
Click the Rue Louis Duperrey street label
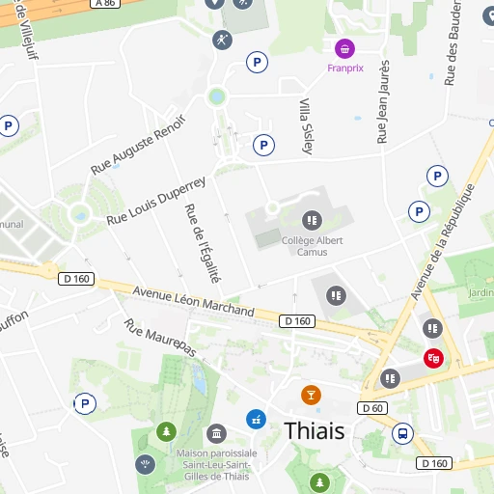click(x=156, y=201)
